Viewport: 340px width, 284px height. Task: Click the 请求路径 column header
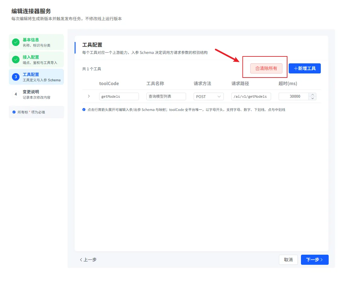click(x=240, y=84)
